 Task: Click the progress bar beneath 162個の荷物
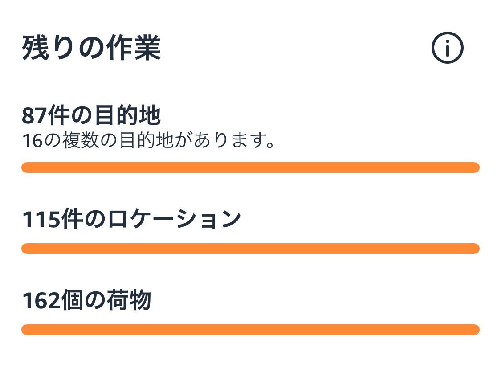click(250, 330)
